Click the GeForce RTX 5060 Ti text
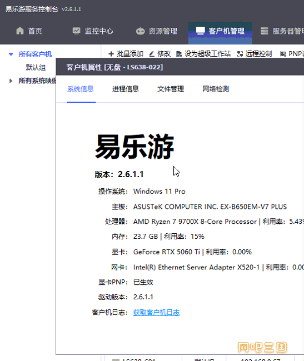The image size is (304, 361). [167, 252]
